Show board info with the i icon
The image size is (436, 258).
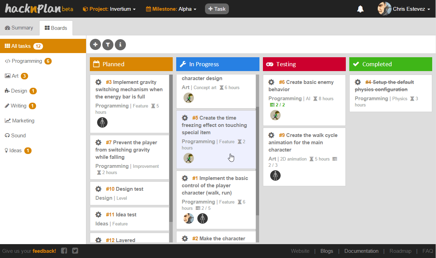pos(120,44)
